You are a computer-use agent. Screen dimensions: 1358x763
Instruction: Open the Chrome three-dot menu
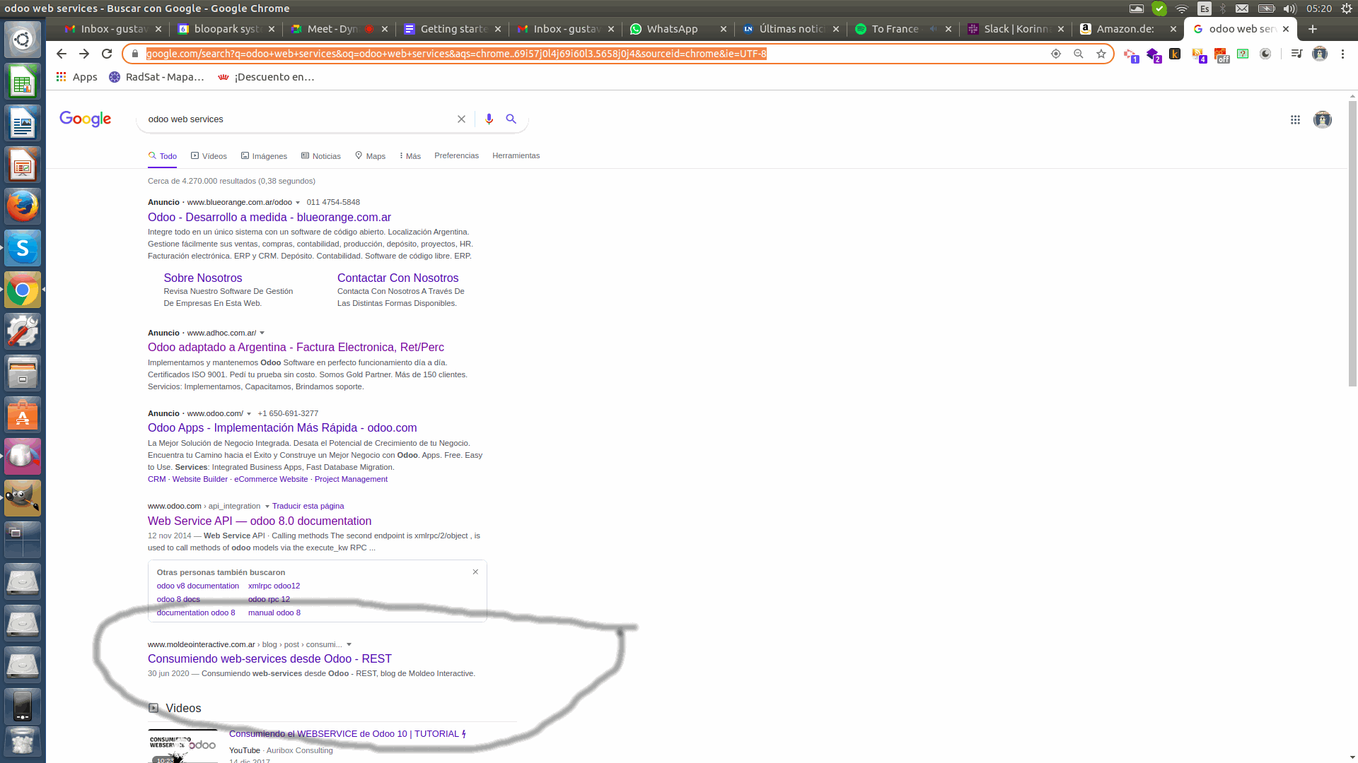point(1342,54)
